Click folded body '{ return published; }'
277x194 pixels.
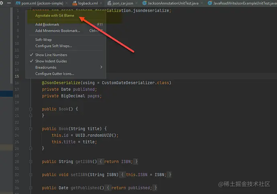coord(131,188)
